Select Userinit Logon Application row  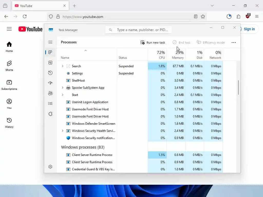click(x=140, y=102)
